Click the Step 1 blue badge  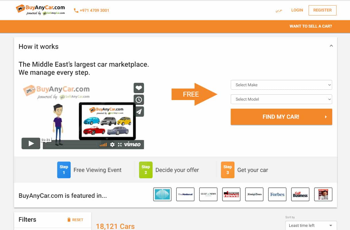[x=64, y=170]
